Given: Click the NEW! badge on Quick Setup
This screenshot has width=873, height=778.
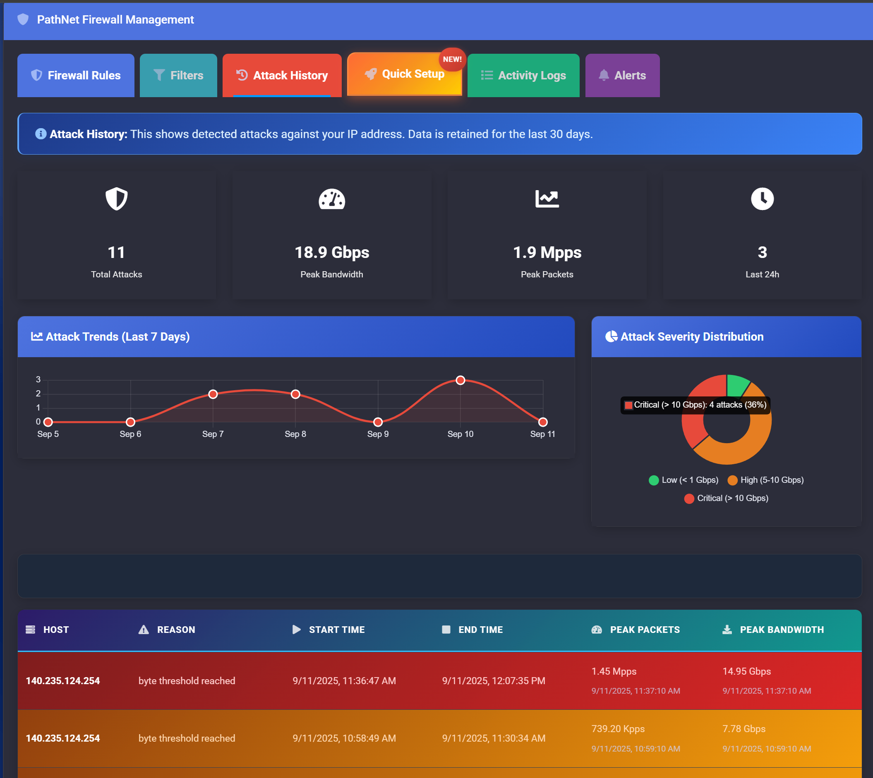Looking at the screenshot, I should [x=452, y=60].
